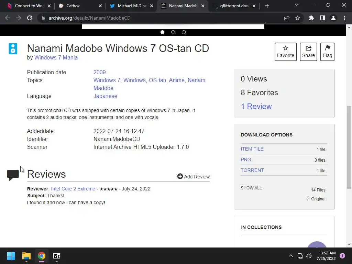Select the second carousel dot
352x264 pixels.
[x=173, y=32]
